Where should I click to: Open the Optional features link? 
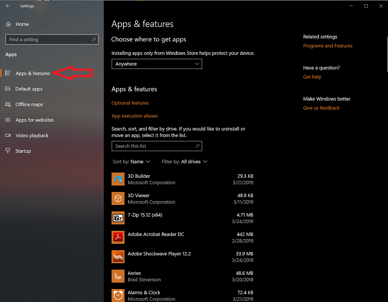[x=130, y=103]
